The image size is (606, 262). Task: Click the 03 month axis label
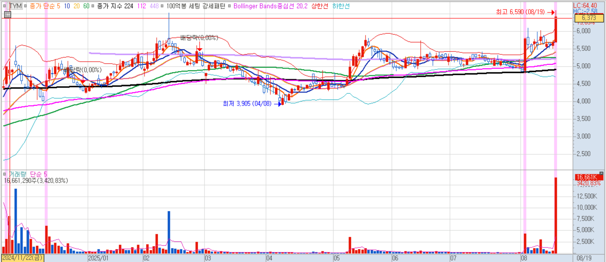[x=208, y=258]
